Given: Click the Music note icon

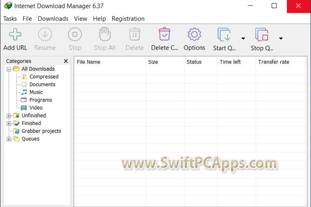Looking at the screenshot, I should pos(24,92).
